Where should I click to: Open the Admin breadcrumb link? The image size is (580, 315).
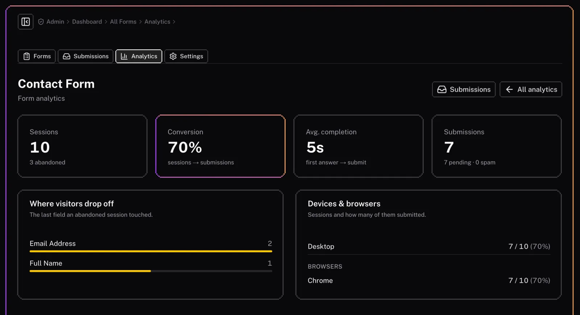click(55, 22)
